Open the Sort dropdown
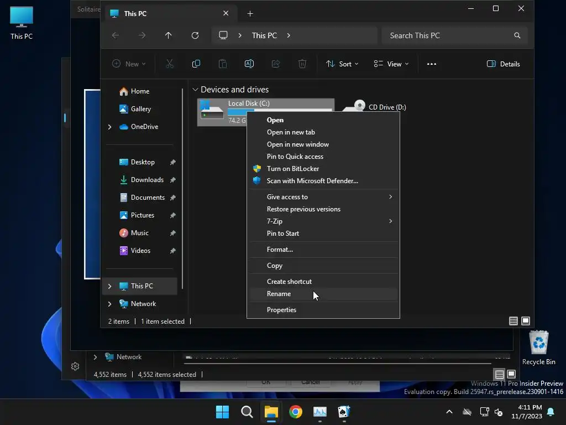Image resolution: width=566 pixels, height=425 pixels. [342, 64]
